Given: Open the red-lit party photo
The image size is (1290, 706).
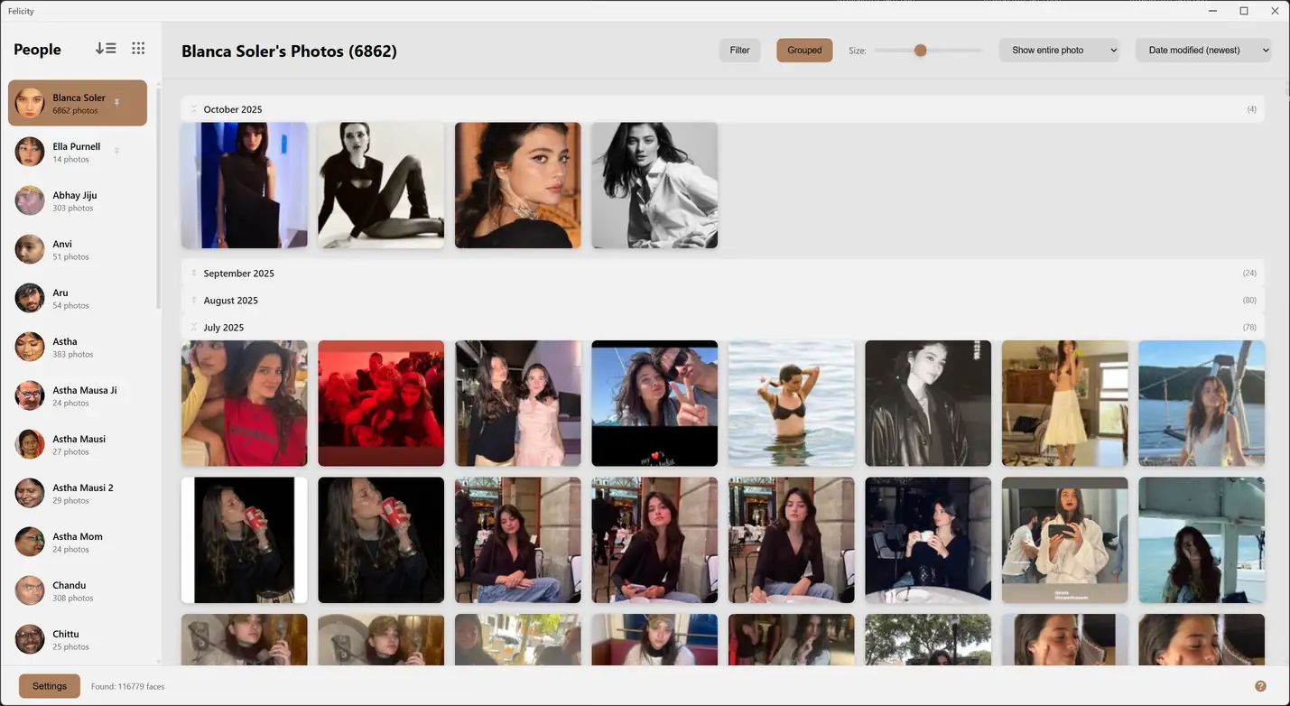Looking at the screenshot, I should tap(381, 404).
